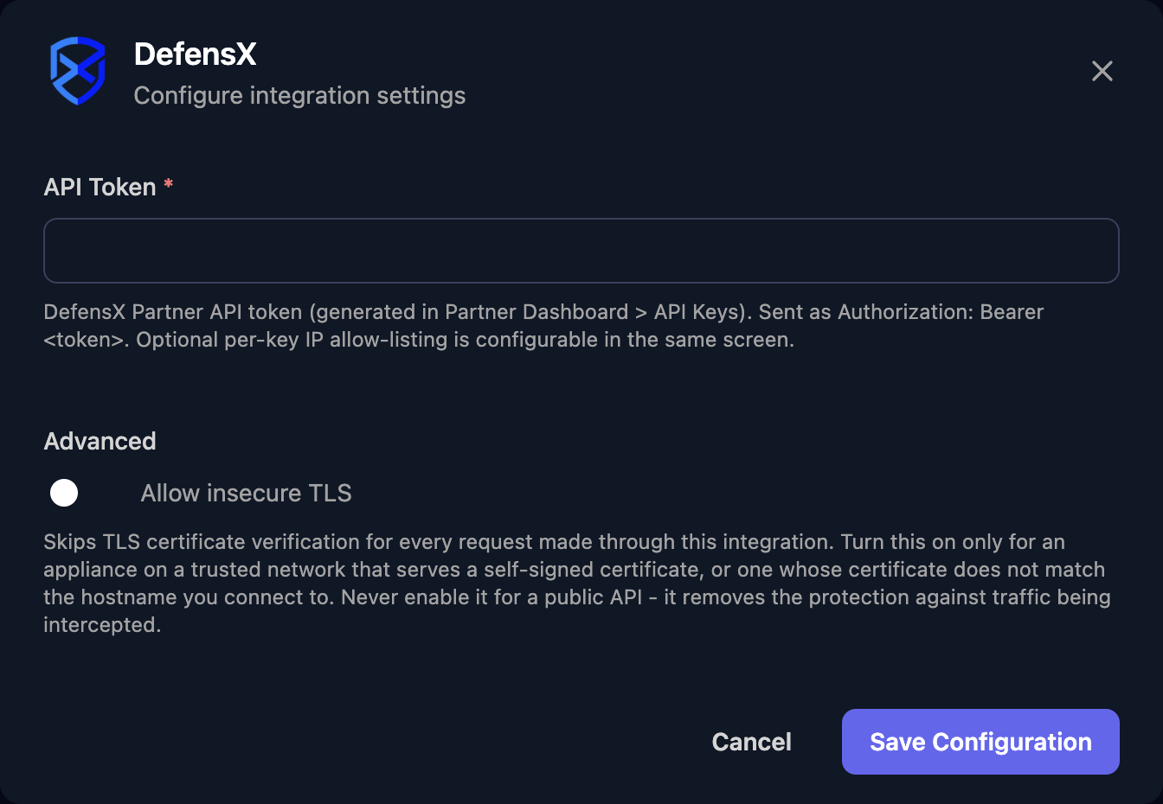Toggle the Allow insecure TLS switch
The image size is (1163, 804).
[83, 493]
